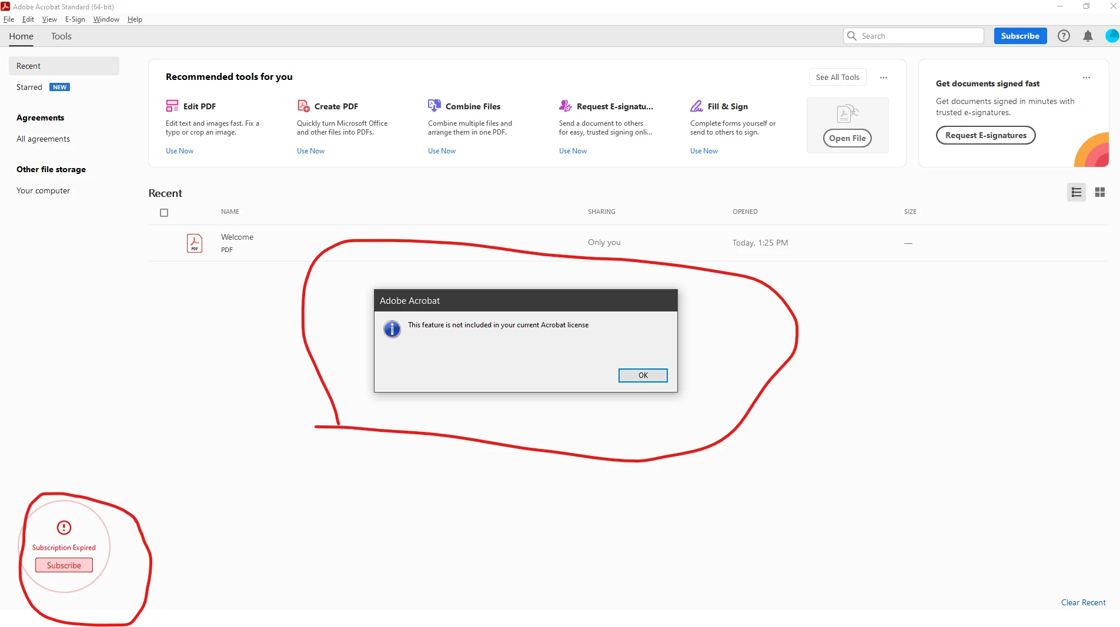This screenshot has width=1120, height=627.
Task: Click the 'Today, 1:25 PM' opened cell
Action: [760, 243]
